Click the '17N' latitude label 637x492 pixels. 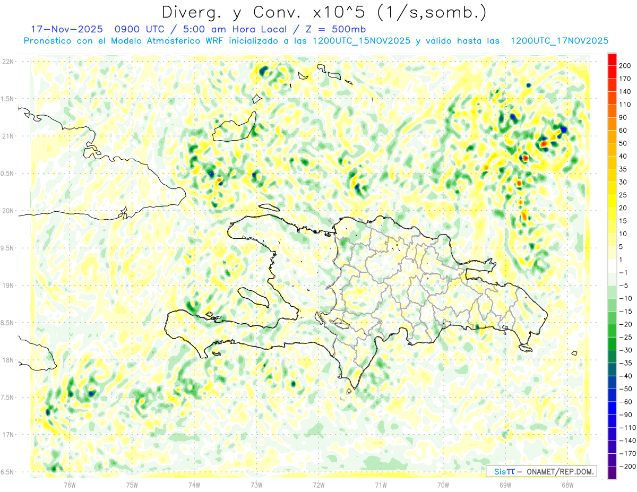pos(8,435)
